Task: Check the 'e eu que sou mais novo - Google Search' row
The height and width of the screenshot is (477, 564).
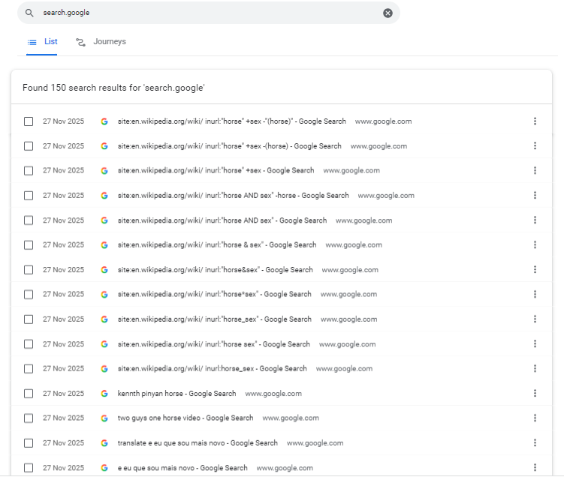Action: point(29,468)
